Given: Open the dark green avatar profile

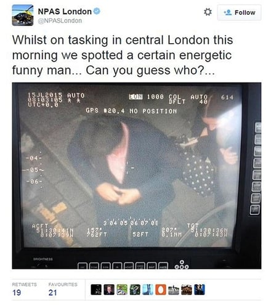Looking at the screenshot, I should (135, 290).
